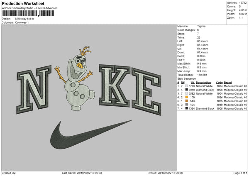Click the 'Stop Sequence:' heading

[187, 78]
